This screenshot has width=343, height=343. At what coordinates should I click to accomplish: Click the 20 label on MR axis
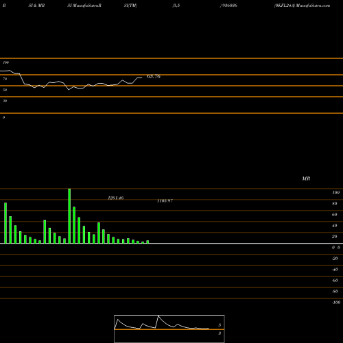(x=335, y=237)
